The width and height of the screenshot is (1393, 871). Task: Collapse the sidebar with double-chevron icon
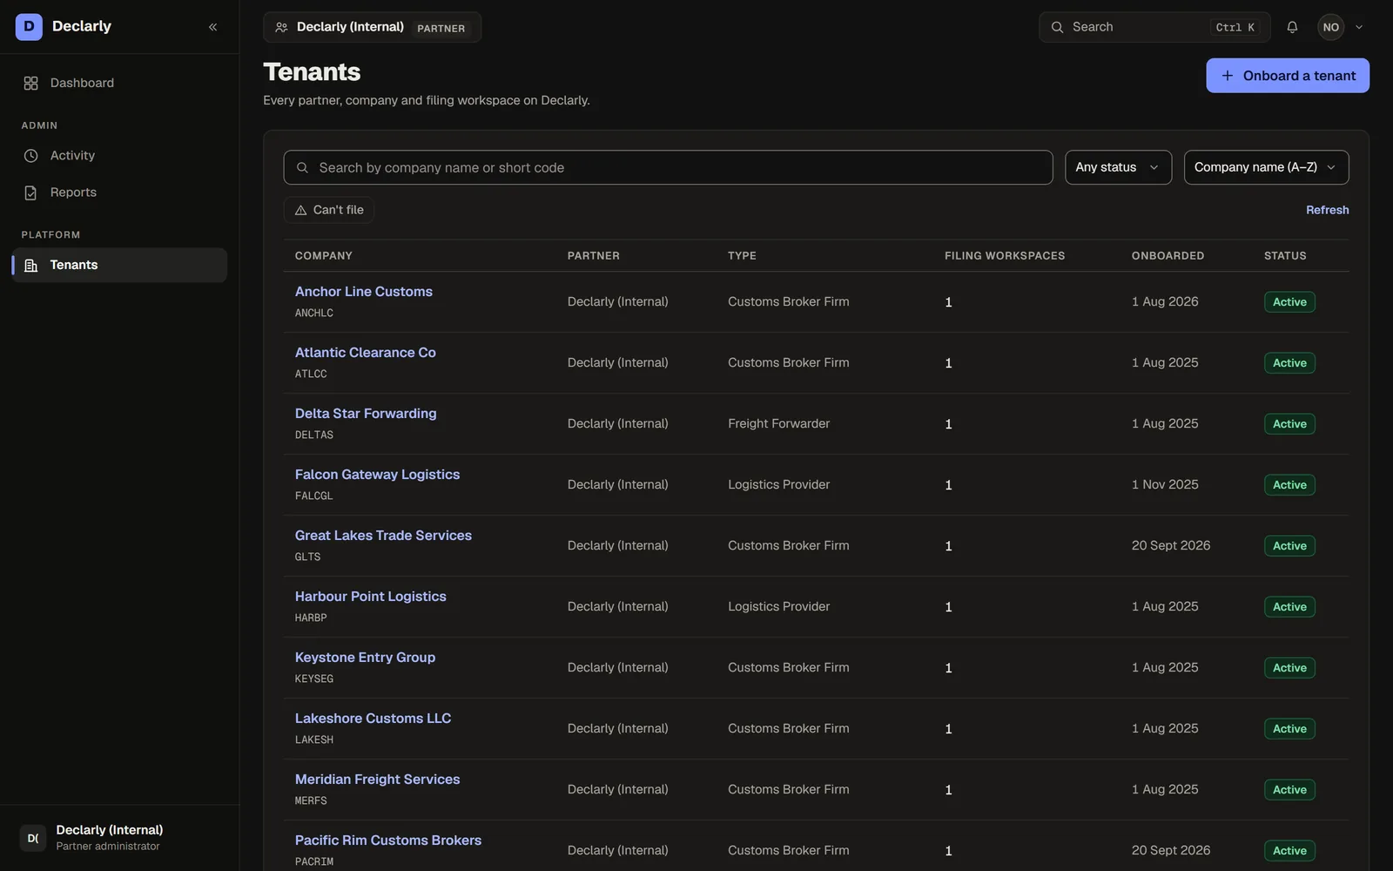pos(212,27)
